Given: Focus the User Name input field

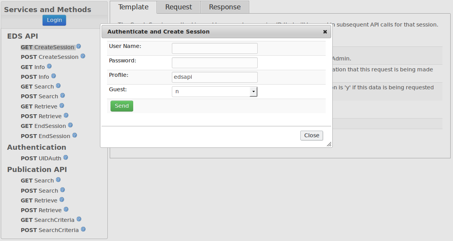Looking at the screenshot, I should [215, 48].
